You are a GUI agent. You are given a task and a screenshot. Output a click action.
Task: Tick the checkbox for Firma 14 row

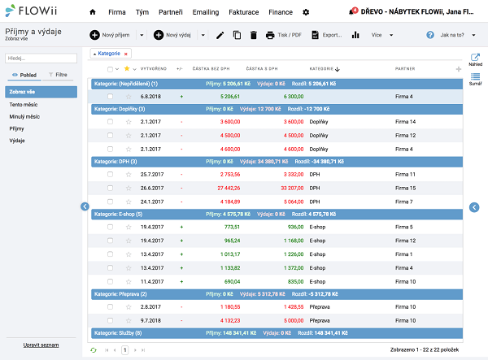pyautogui.click(x=111, y=122)
